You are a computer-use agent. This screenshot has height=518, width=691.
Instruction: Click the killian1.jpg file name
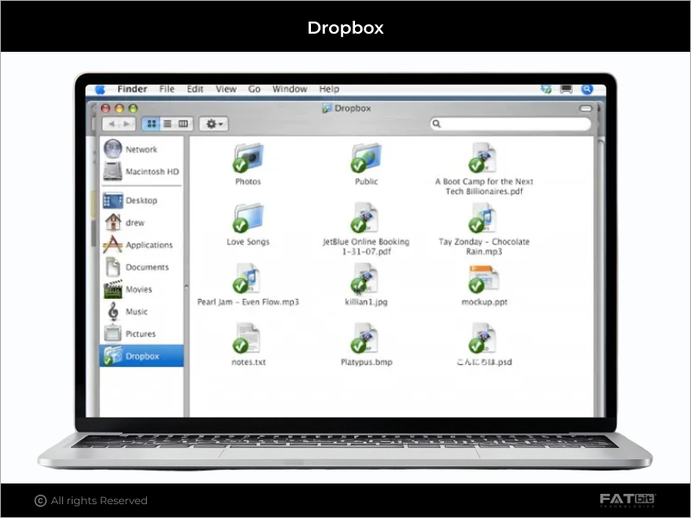(366, 302)
